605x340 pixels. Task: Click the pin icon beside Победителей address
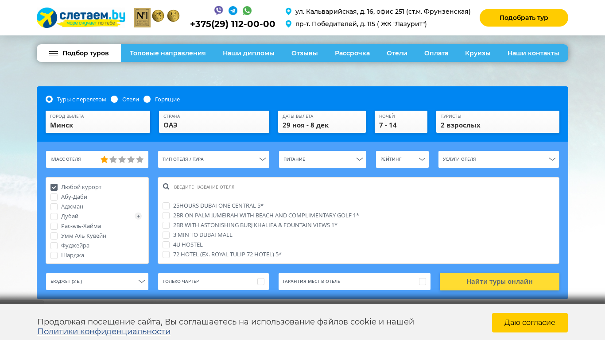[288, 24]
